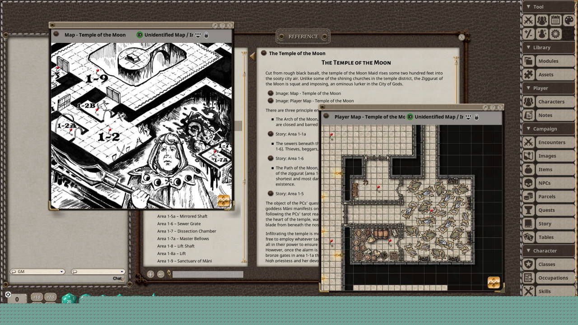Click minus zoom button below reference index
Viewport: 578px width, 325px height.
point(160,274)
